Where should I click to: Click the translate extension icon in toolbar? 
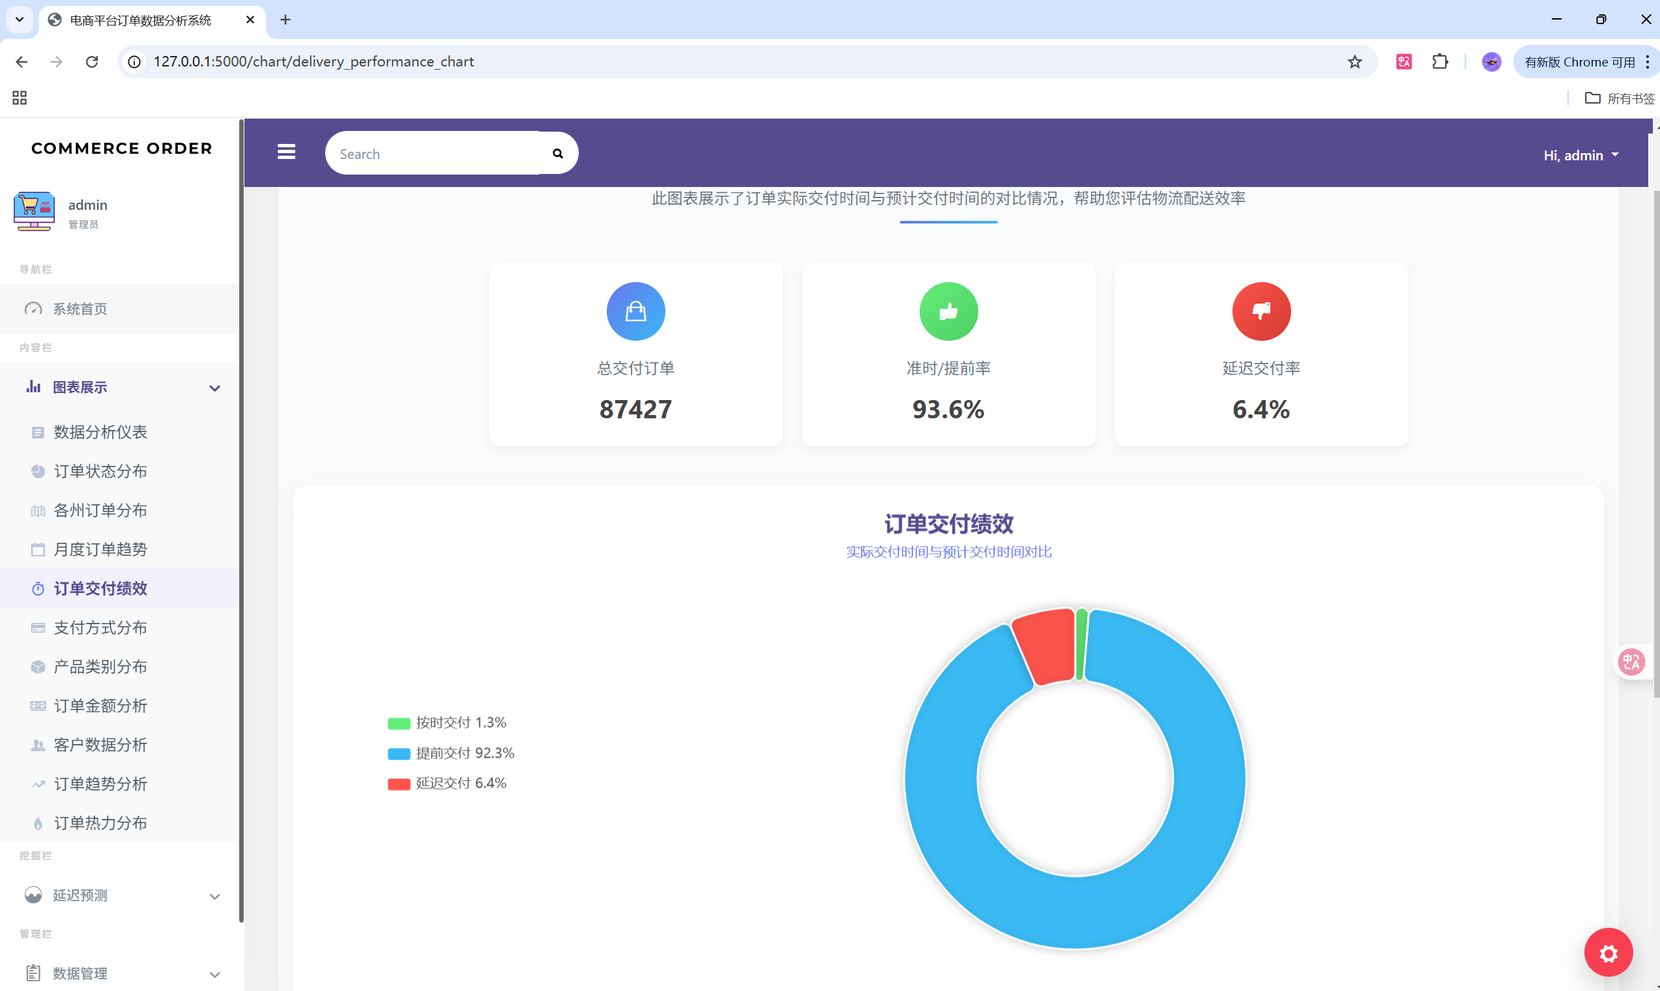pos(1403,61)
